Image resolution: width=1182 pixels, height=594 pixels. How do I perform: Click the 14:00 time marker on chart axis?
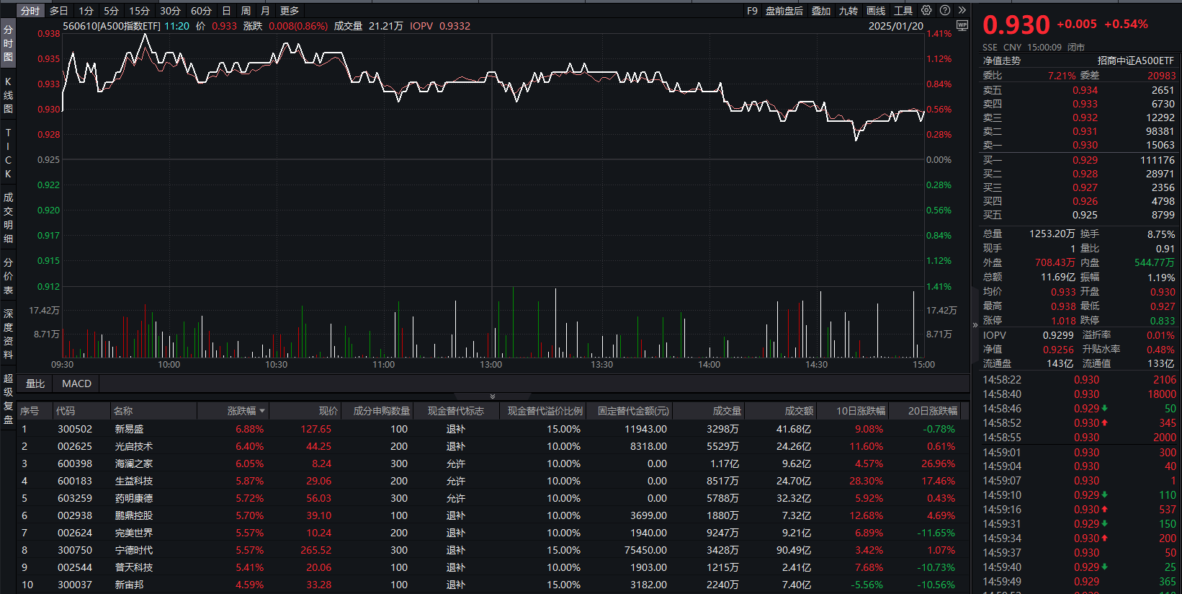[x=709, y=365]
